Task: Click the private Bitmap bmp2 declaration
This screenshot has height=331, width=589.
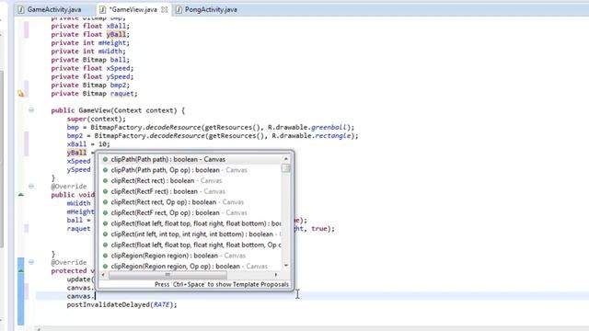Action: pyautogui.click(x=90, y=86)
